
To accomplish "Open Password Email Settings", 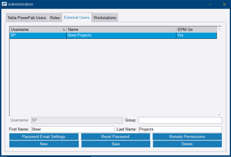I will [x=44, y=137].
